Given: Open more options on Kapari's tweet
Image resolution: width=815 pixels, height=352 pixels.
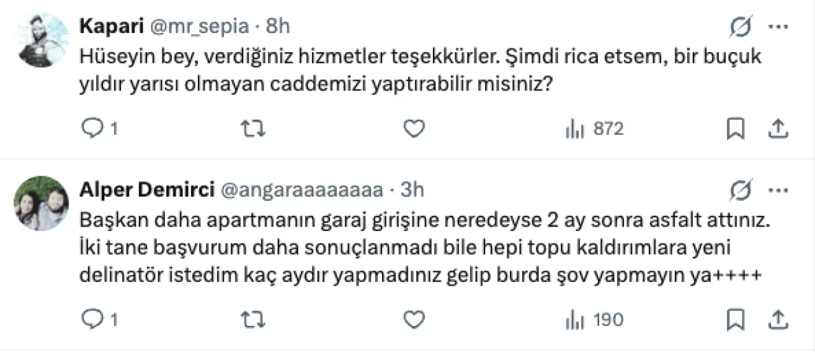Looking at the screenshot, I should tap(779, 27).
